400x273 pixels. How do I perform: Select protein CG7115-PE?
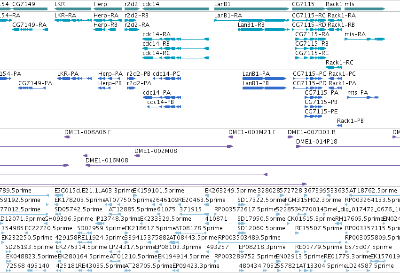[314, 116]
